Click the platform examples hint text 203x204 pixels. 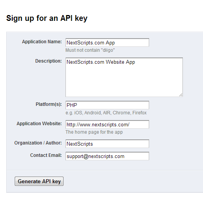tap(106, 113)
